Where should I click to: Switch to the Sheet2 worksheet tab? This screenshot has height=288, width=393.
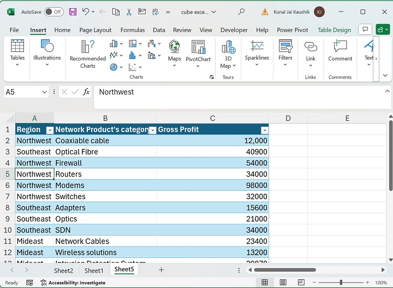63,271
